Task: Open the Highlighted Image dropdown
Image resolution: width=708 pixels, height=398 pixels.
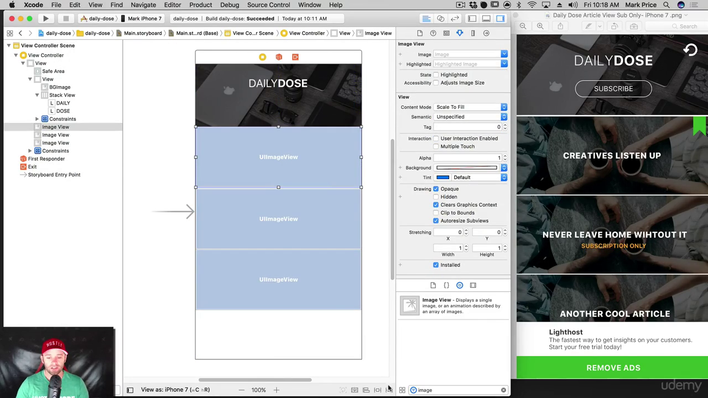Action: [504, 64]
